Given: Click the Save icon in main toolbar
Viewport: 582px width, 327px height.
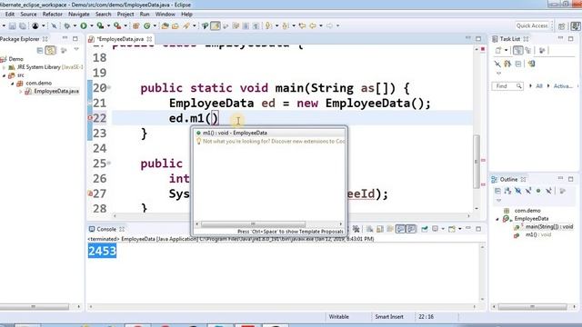Looking at the screenshot, I should point(12,26).
